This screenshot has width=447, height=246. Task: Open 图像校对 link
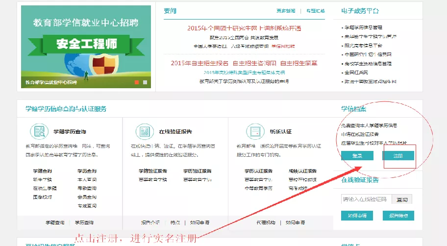43,197
